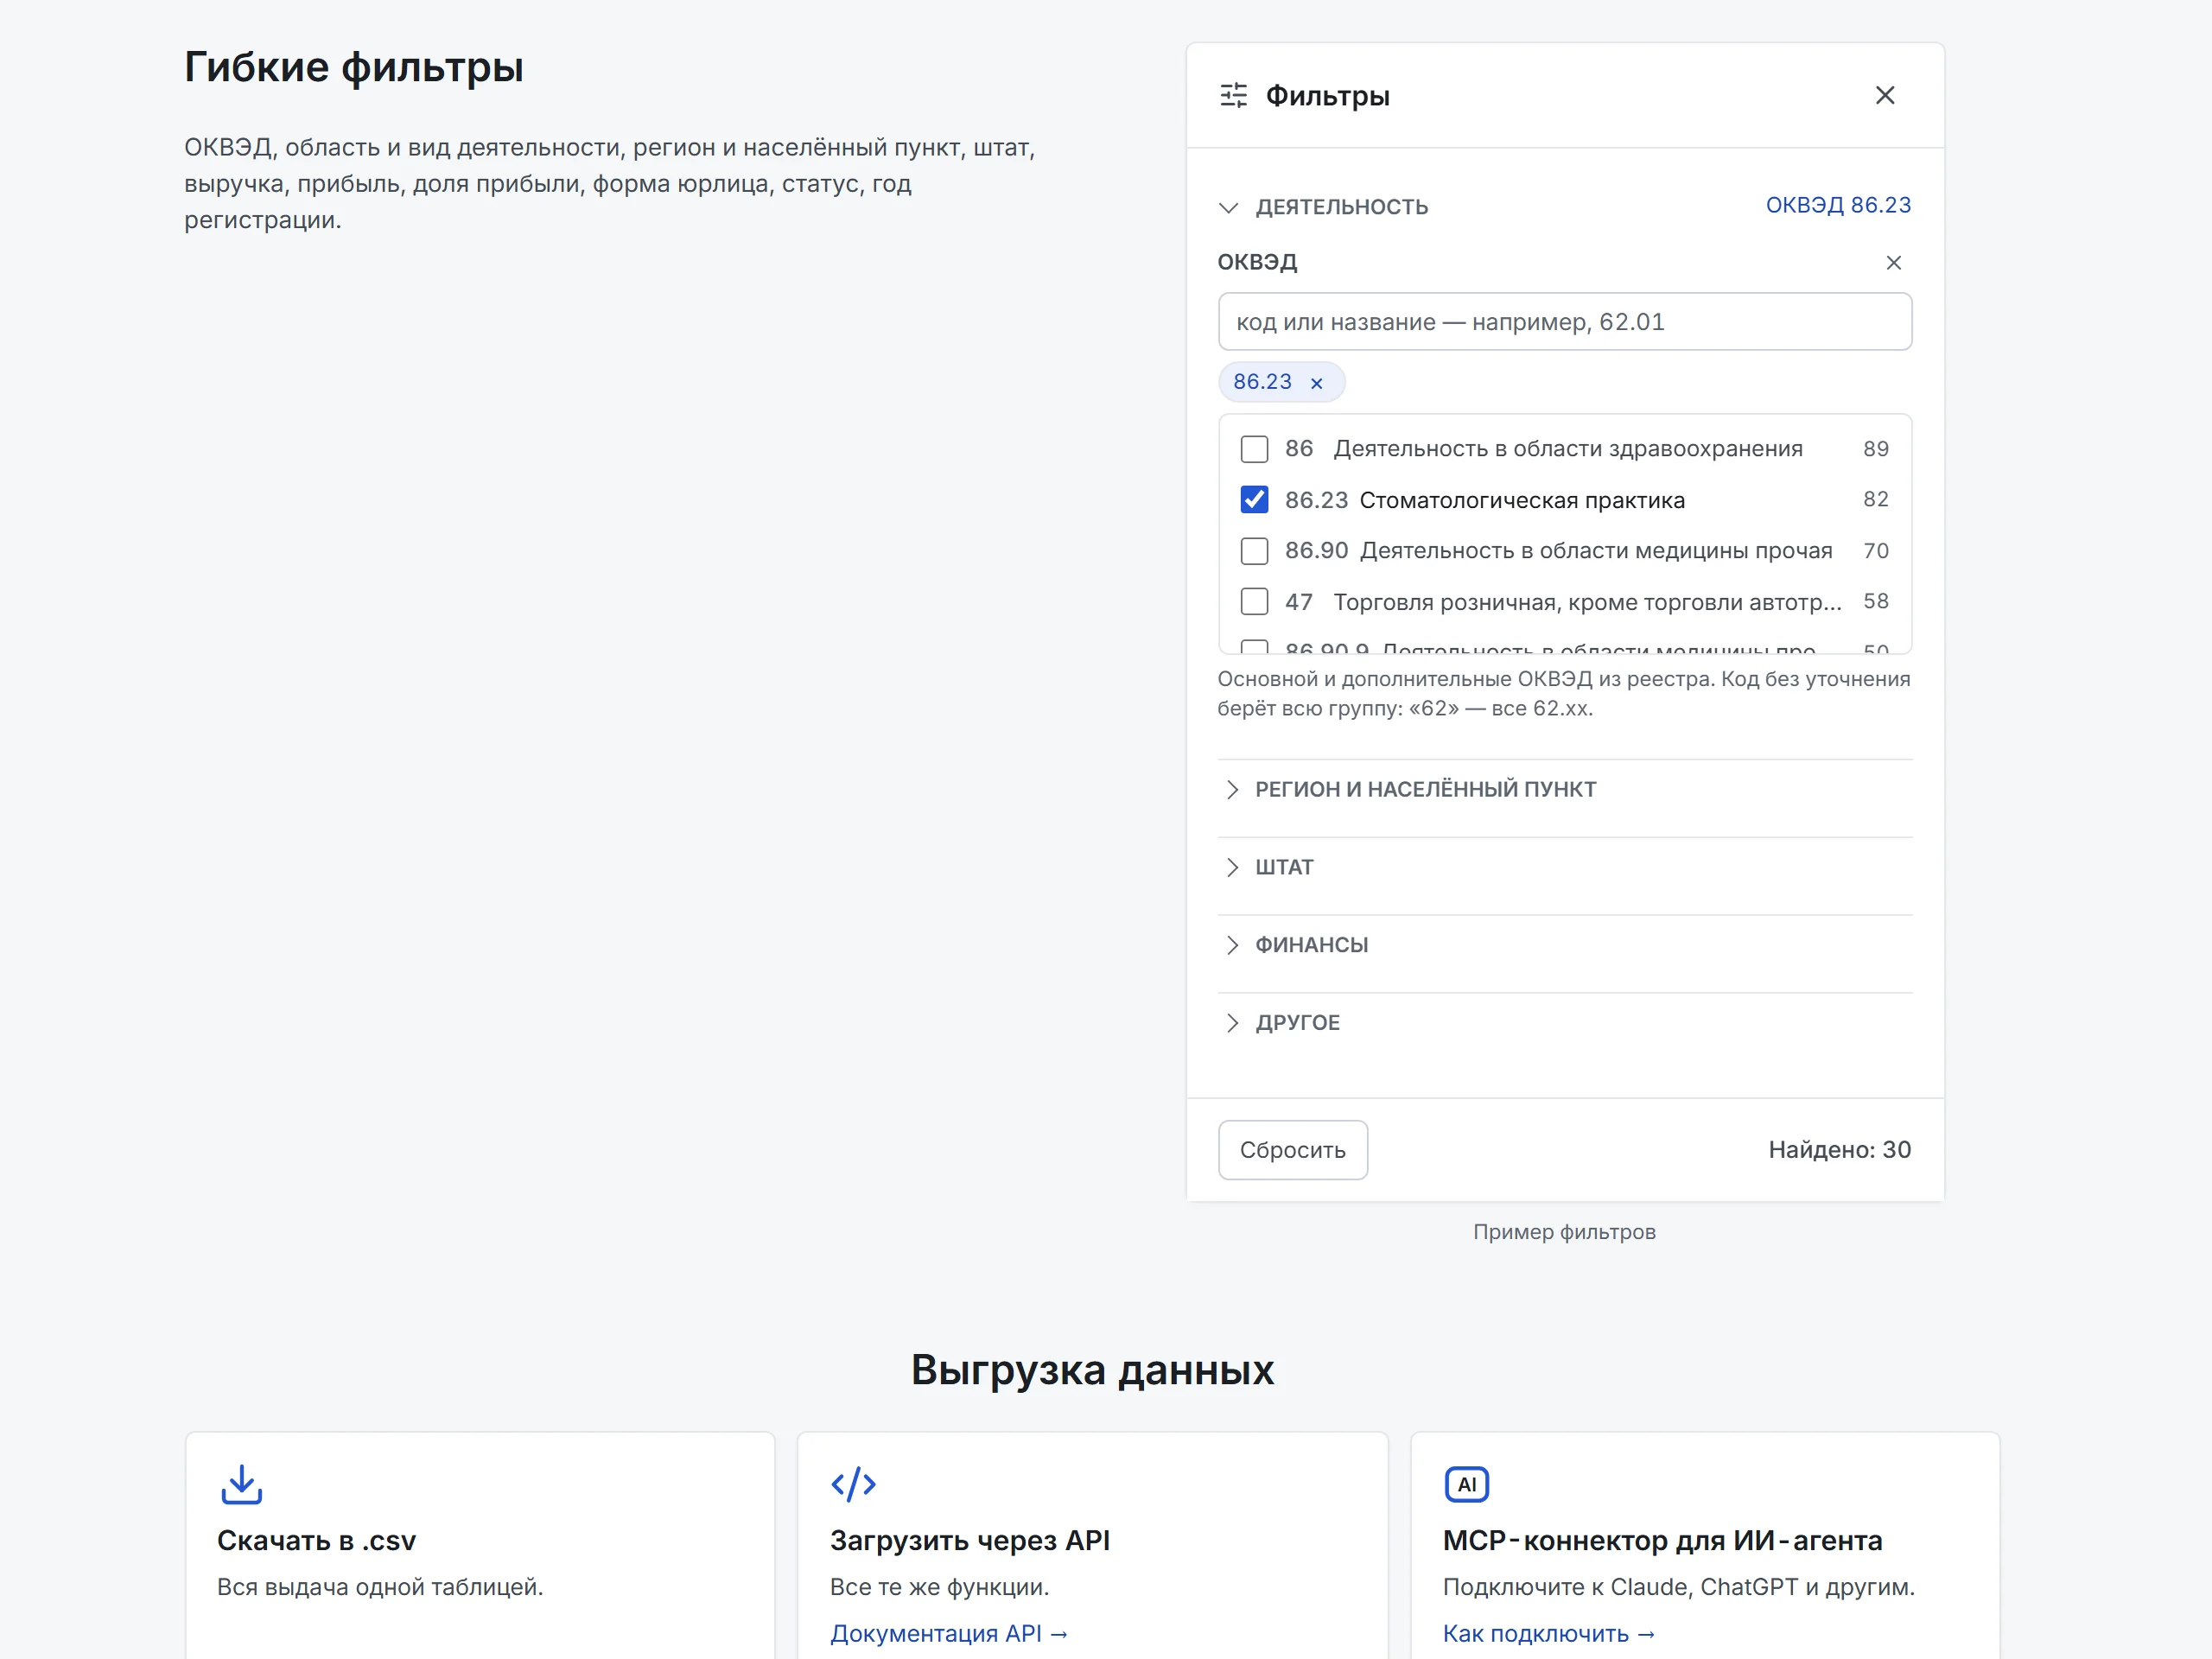Clear the ОКВЭД filter using its X icon
This screenshot has height=1659, width=2212.
pos(1893,262)
